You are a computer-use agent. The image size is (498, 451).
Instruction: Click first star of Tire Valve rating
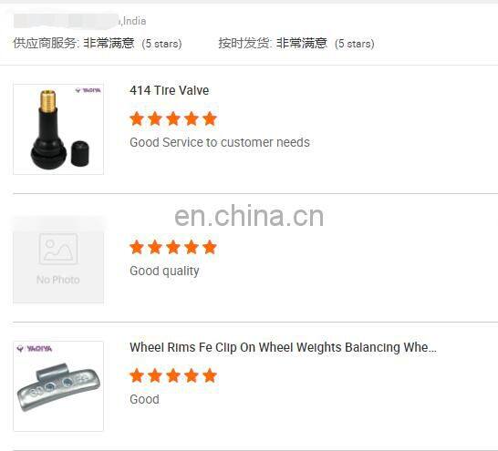137,119
